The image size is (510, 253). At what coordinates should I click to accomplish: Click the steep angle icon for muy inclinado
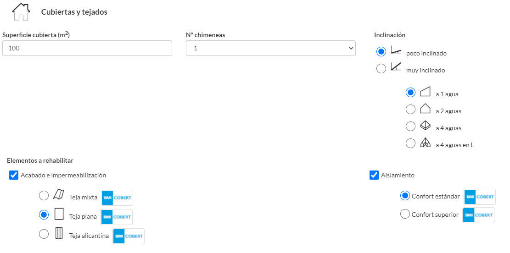coord(396,67)
